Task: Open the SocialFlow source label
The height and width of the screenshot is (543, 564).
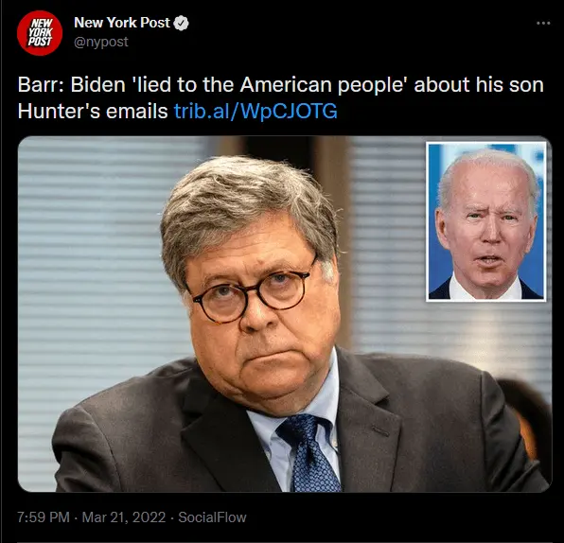Action: pyautogui.click(x=212, y=517)
